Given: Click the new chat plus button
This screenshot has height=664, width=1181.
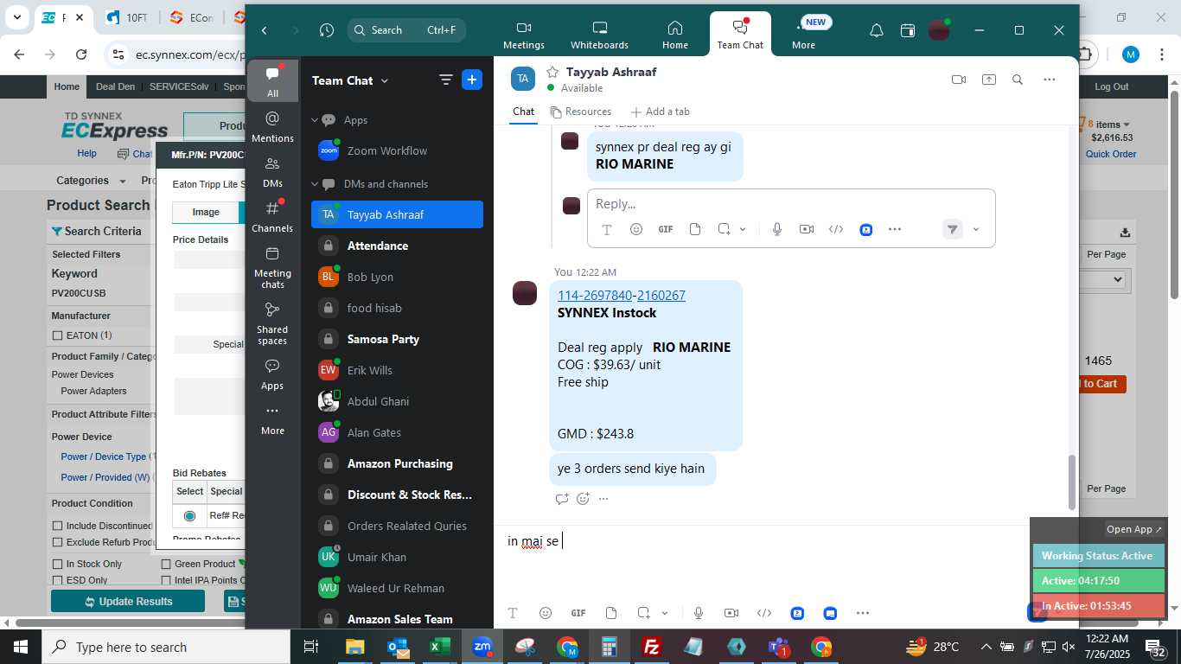Looking at the screenshot, I should click(x=472, y=80).
